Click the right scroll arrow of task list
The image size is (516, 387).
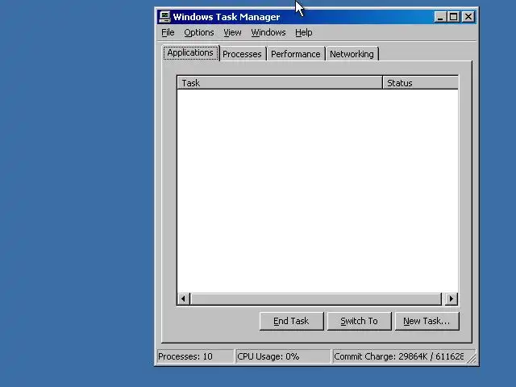click(x=451, y=299)
